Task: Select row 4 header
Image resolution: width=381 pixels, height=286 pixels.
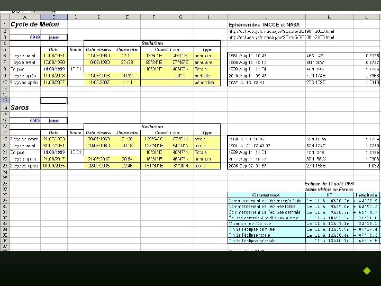Action: [5, 43]
